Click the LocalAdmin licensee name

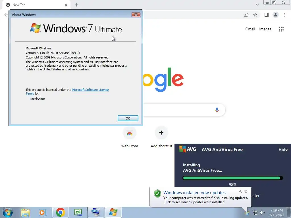tap(38, 99)
